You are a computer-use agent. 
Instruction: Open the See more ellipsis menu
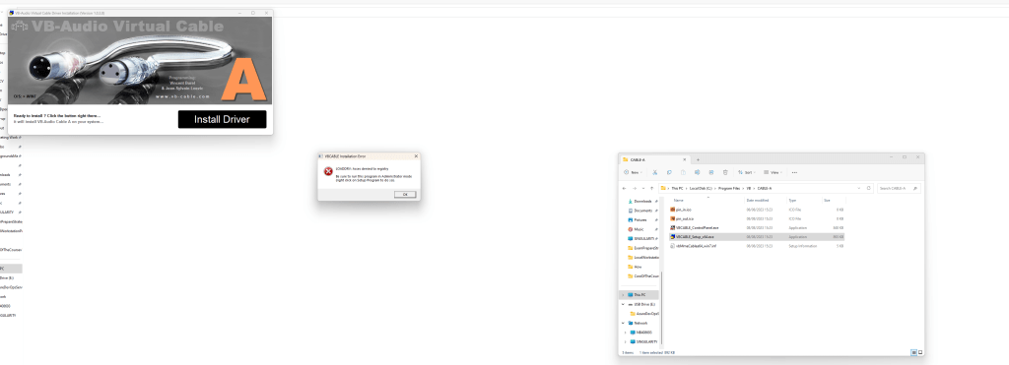point(795,172)
